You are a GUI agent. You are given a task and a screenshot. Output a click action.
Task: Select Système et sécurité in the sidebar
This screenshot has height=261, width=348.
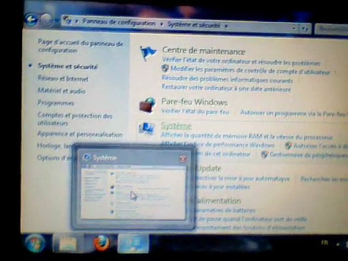68,66
